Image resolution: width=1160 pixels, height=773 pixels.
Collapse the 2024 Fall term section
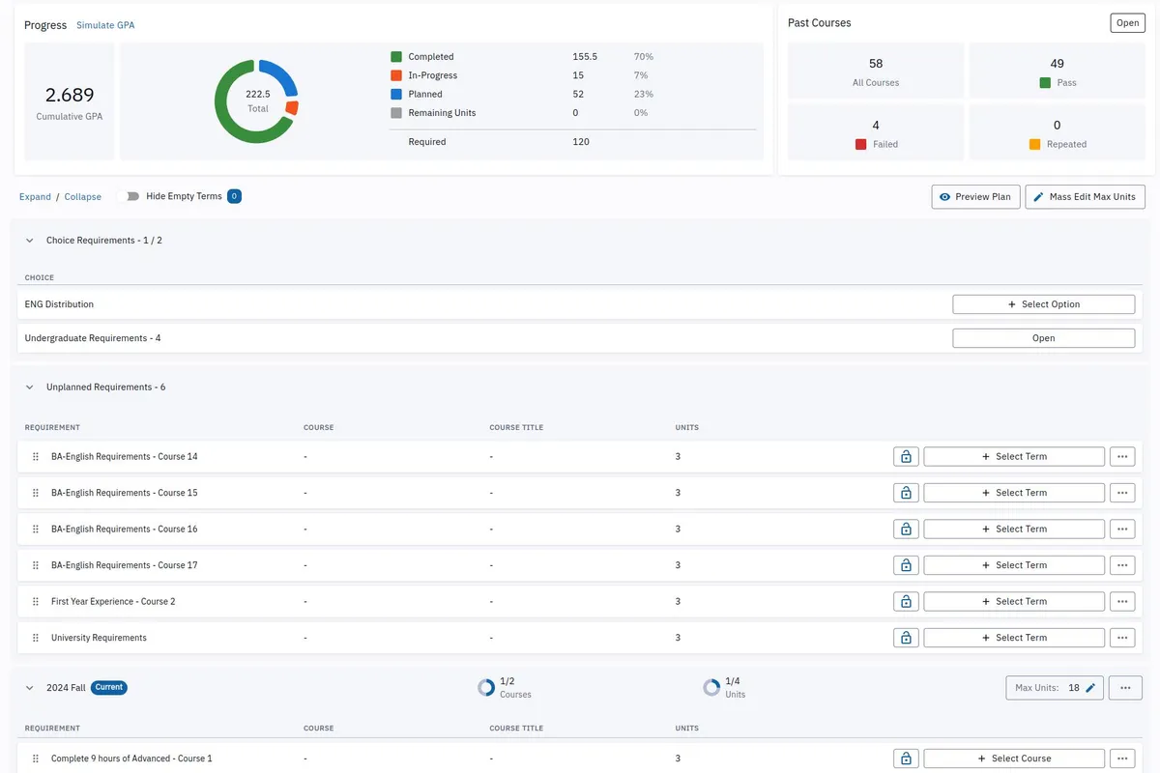click(x=30, y=688)
